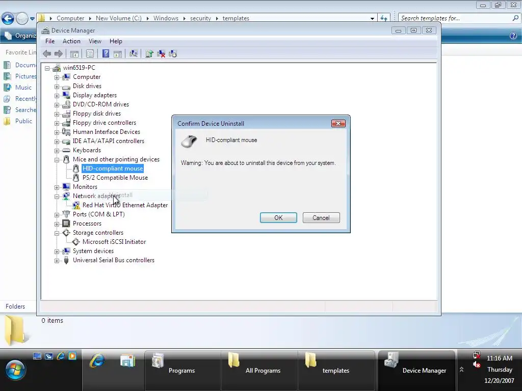Click the network status icon in system tray
Screen dimensions: 522x391
pos(477,355)
